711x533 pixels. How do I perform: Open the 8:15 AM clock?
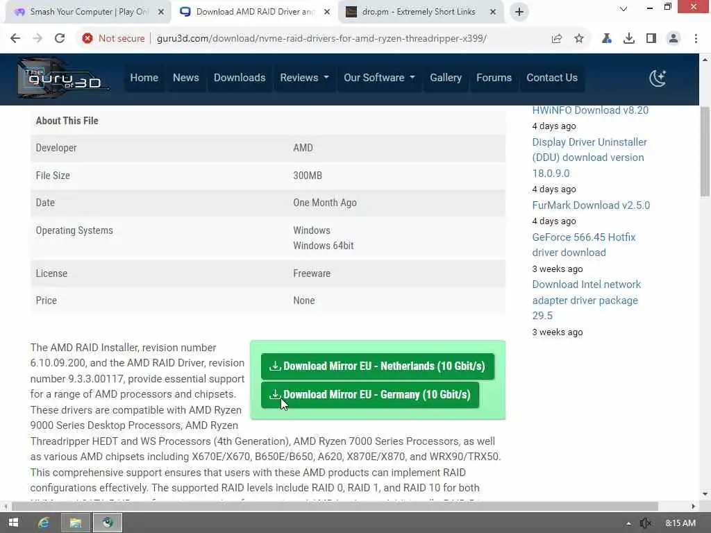[680, 523]
